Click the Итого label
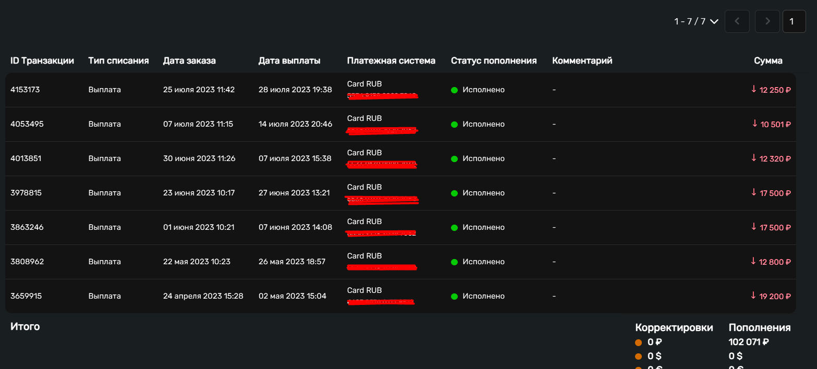Viewport: 817px width, 369px height. coord(25,327)
